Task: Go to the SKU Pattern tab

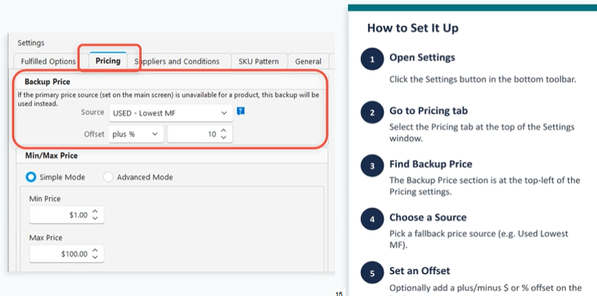Action: 258,62
